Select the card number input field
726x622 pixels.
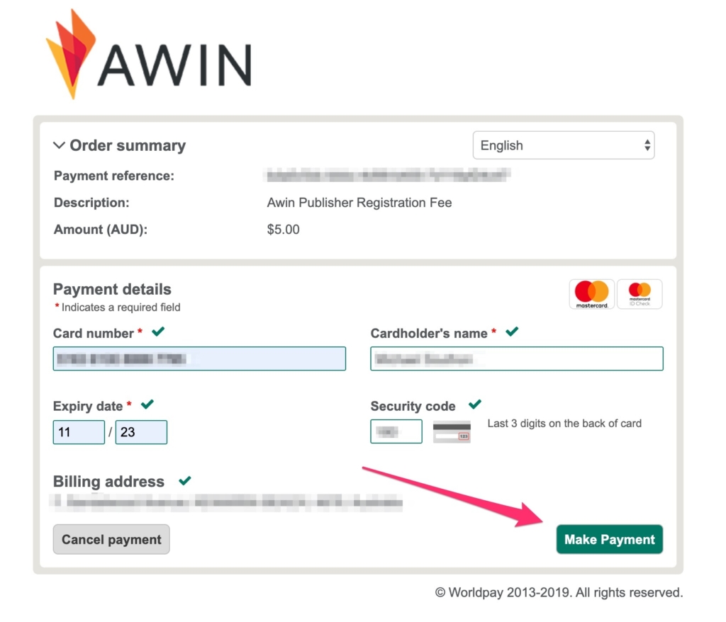[x=199, y=358]
